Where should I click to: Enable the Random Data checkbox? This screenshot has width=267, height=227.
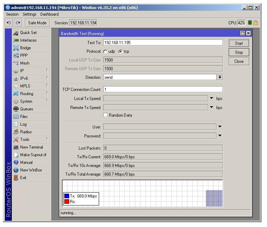click(x=105, y=115)
